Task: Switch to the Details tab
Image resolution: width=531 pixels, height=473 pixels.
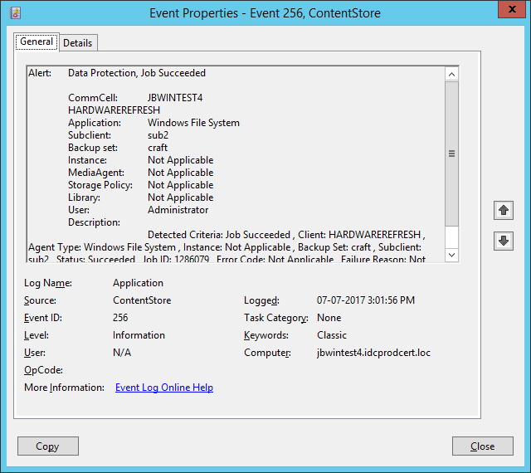Action: tap(78, 43)
